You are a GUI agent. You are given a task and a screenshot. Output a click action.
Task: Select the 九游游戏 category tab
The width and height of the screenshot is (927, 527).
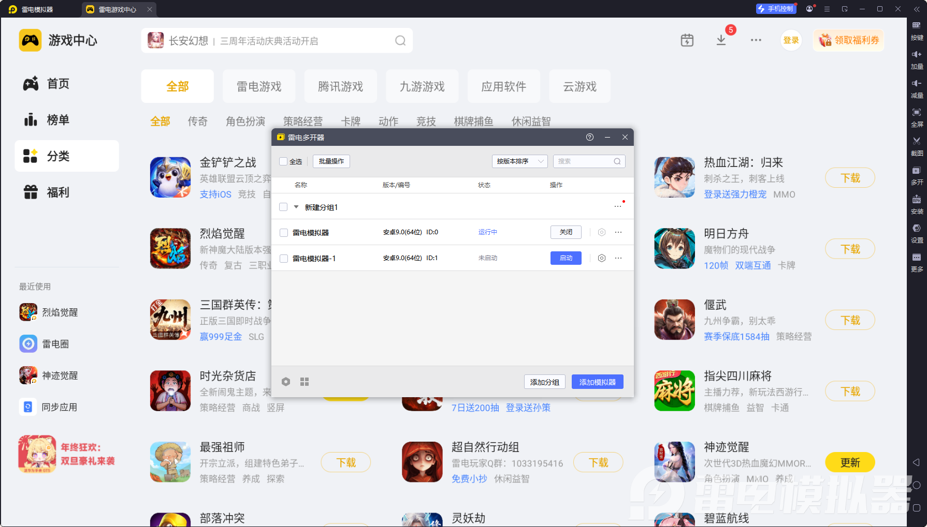[422, 86]
